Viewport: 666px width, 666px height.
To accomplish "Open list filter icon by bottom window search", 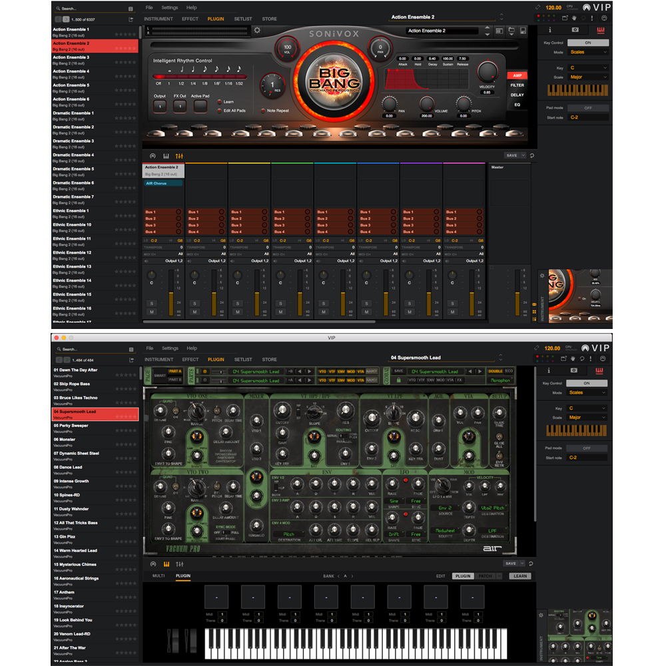I will point(131,350).
